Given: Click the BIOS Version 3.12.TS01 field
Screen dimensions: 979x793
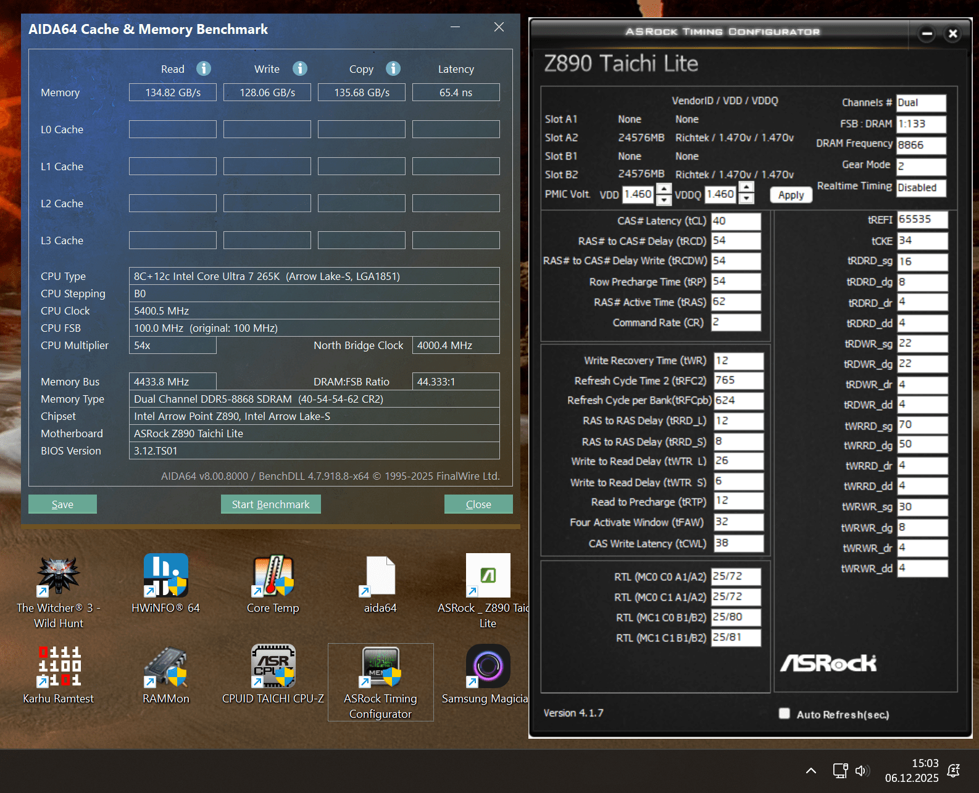Looking at the screenshot, I should (314, 451).
